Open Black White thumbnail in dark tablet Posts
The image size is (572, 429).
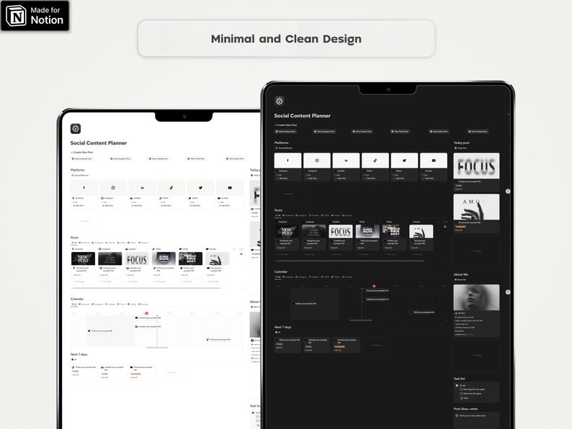367,232
